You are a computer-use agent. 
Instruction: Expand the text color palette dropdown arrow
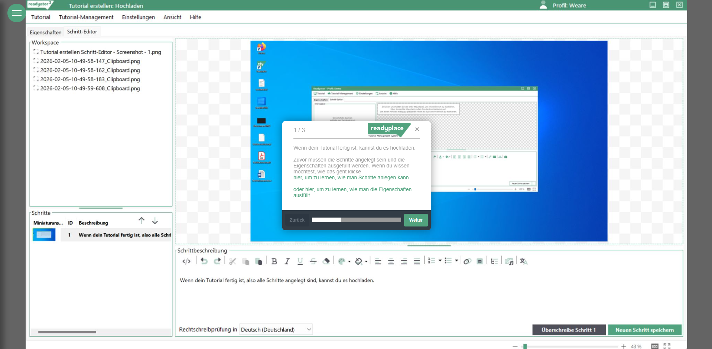pyautogui.click(x=349, y=262)
